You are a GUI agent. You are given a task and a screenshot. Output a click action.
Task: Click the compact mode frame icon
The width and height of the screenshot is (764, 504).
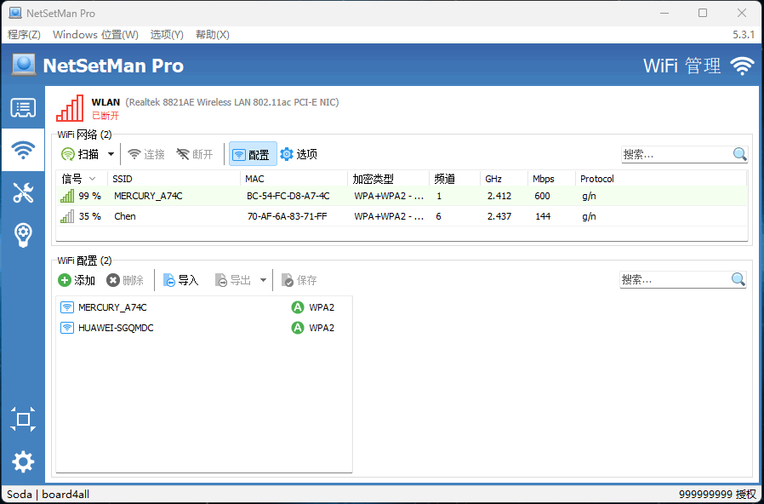[23, 419]
